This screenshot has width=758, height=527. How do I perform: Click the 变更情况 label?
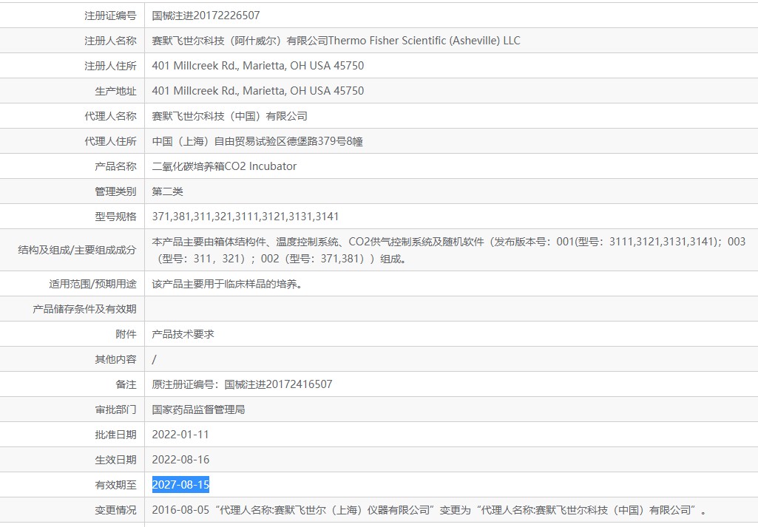[x=116, y=510]
